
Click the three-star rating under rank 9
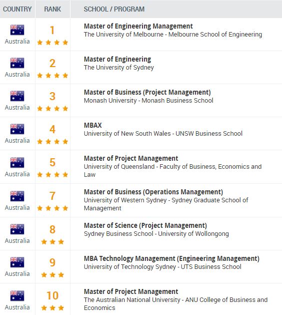52,274
